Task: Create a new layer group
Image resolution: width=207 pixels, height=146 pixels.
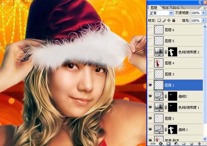Action: (x=184, y=144)
